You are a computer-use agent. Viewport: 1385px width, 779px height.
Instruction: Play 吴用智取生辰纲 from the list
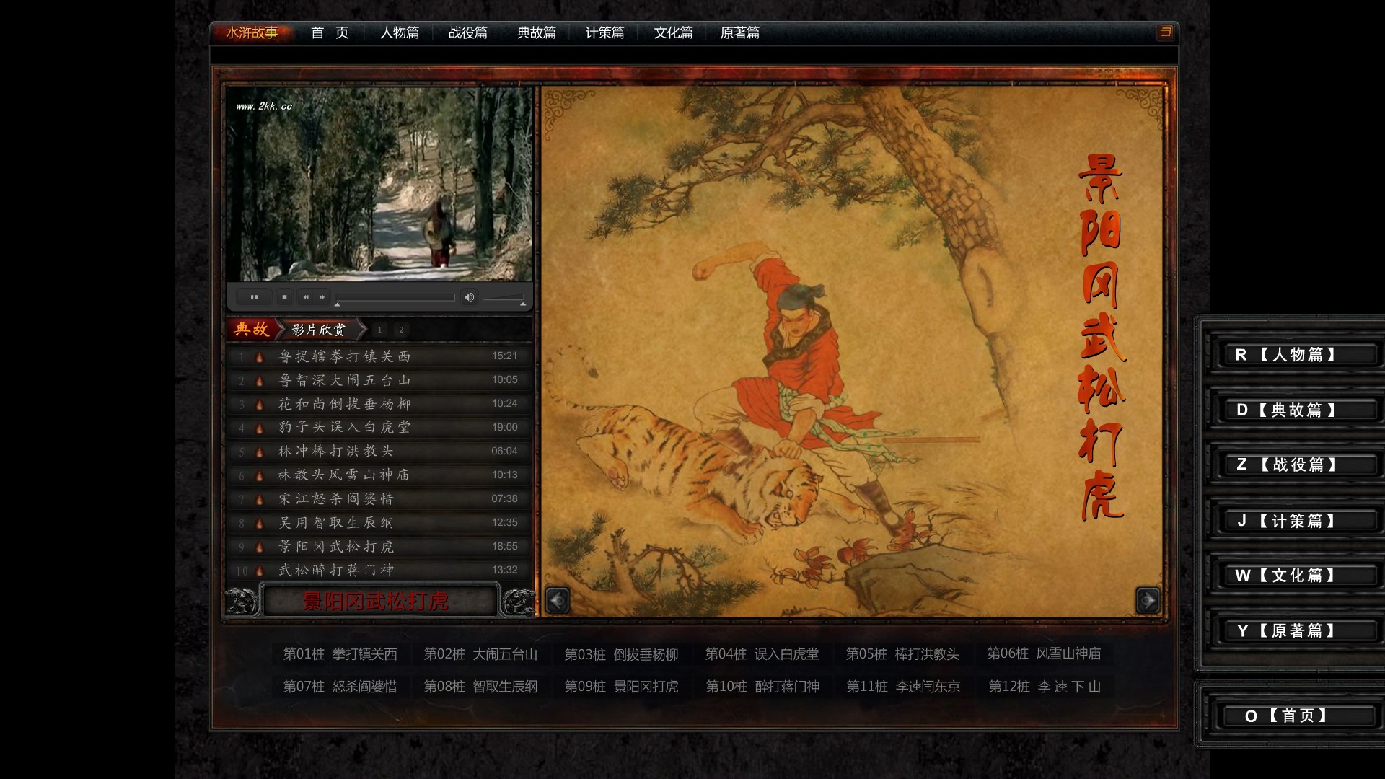(379, 523)
